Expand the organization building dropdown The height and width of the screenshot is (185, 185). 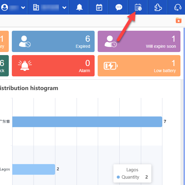pos(64,8)
